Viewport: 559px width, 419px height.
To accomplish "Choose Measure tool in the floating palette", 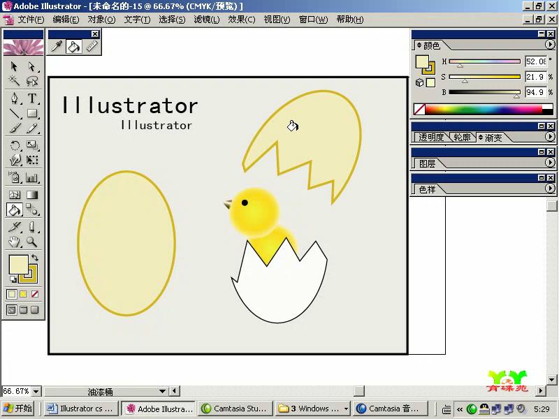I will (92, 46).
